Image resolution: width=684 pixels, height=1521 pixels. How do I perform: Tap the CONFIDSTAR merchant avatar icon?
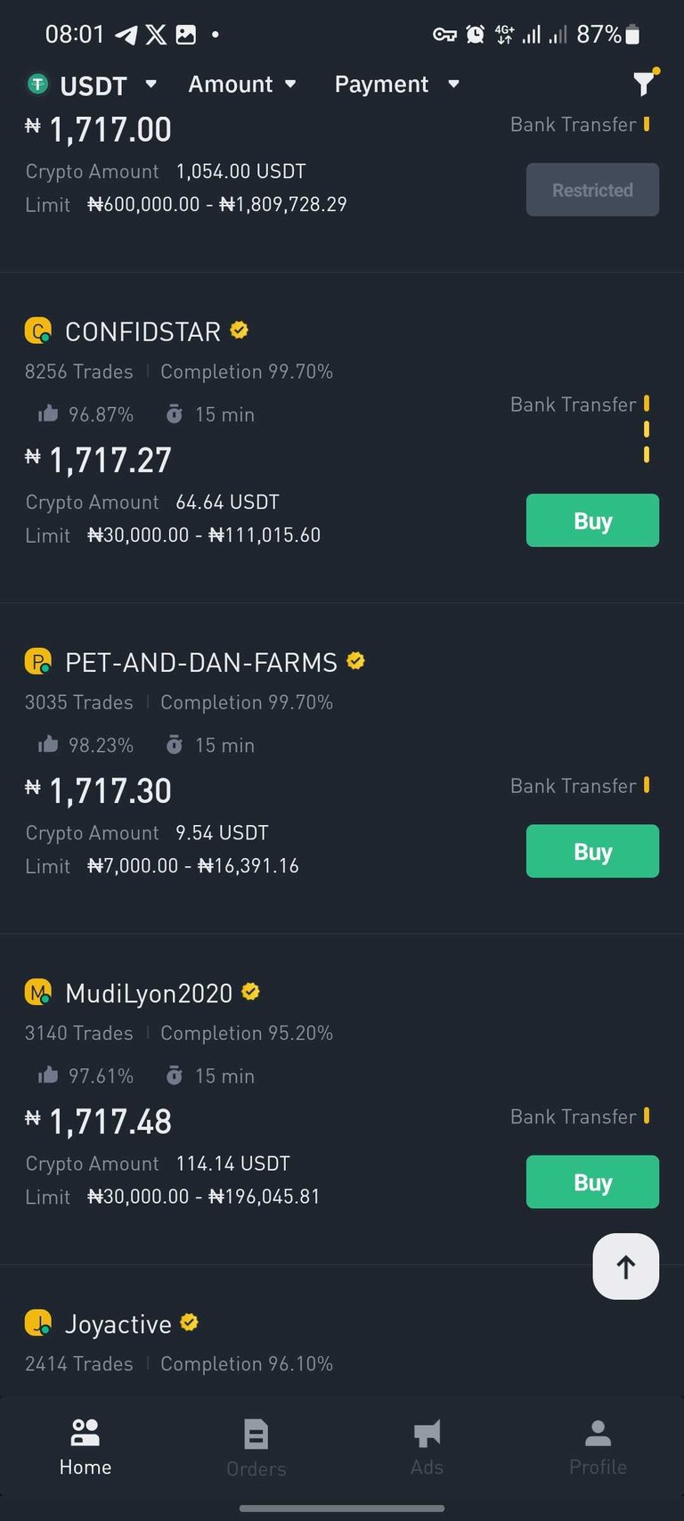pyautogui.click(x=37, y=331)
